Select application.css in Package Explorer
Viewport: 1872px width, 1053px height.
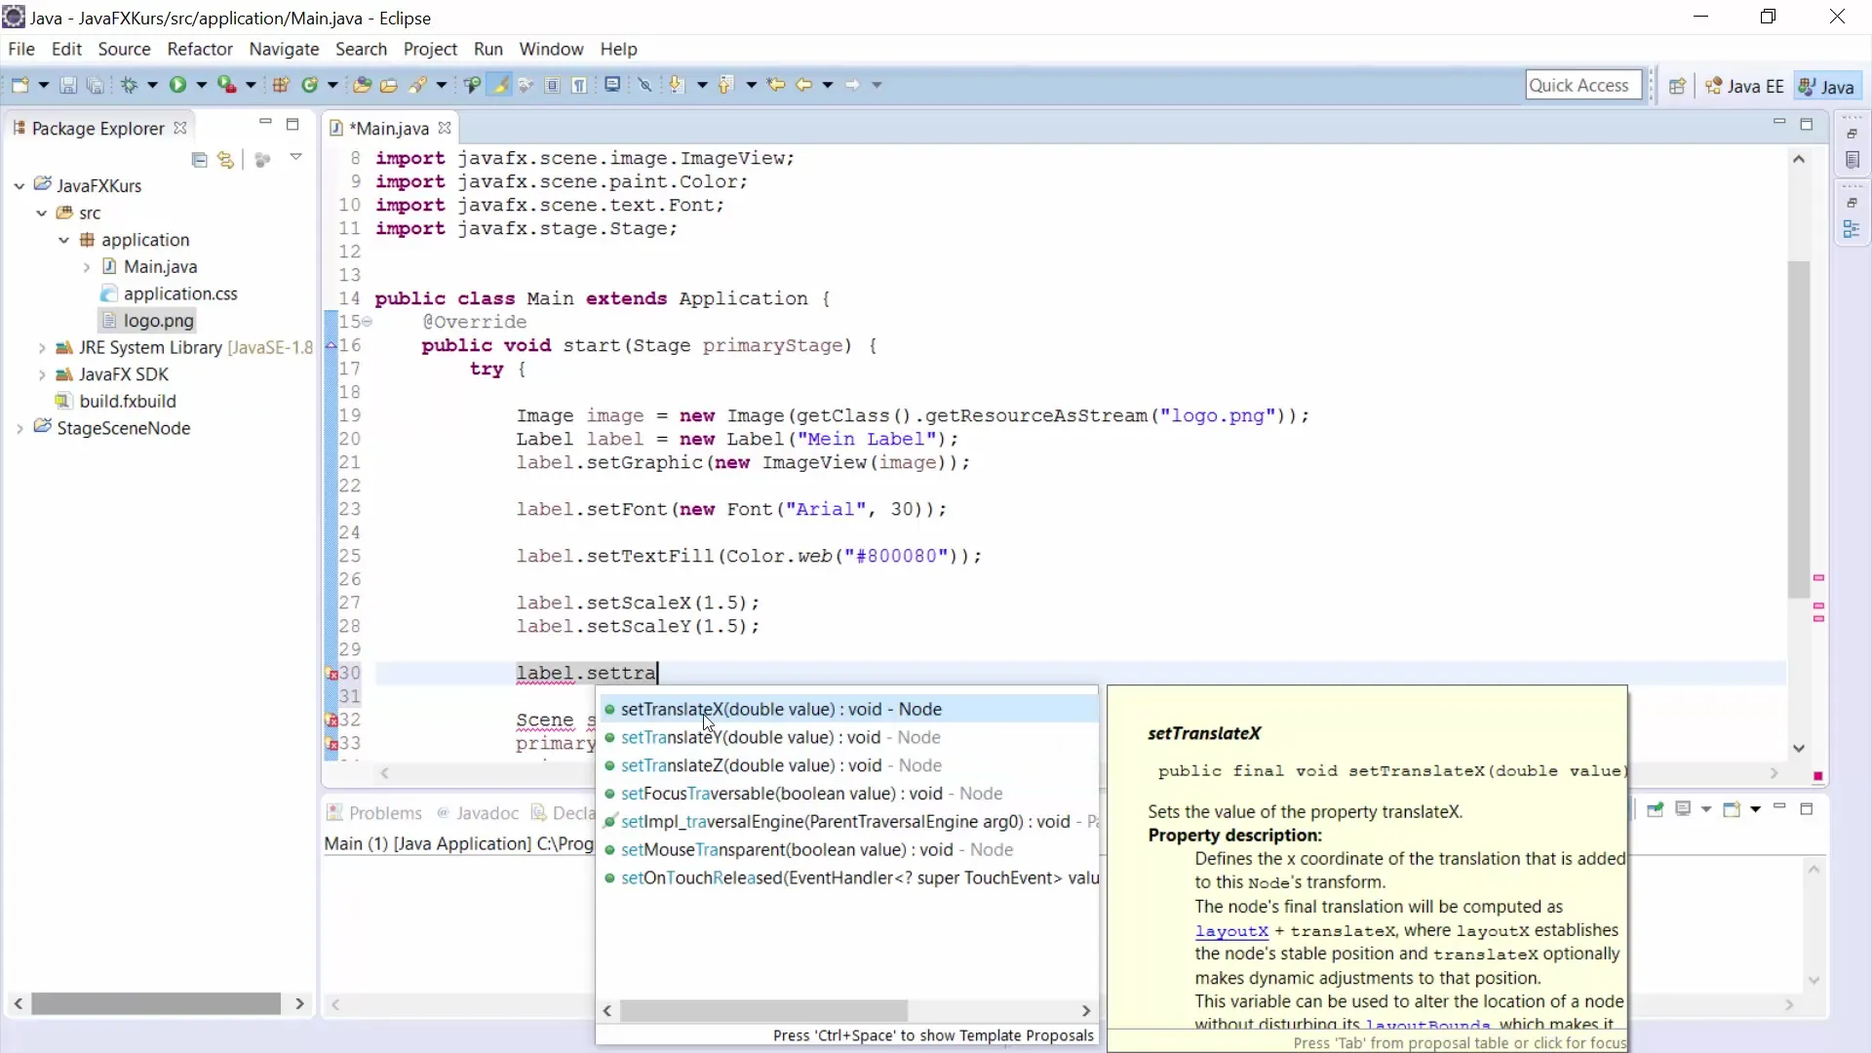pos(169,293)
